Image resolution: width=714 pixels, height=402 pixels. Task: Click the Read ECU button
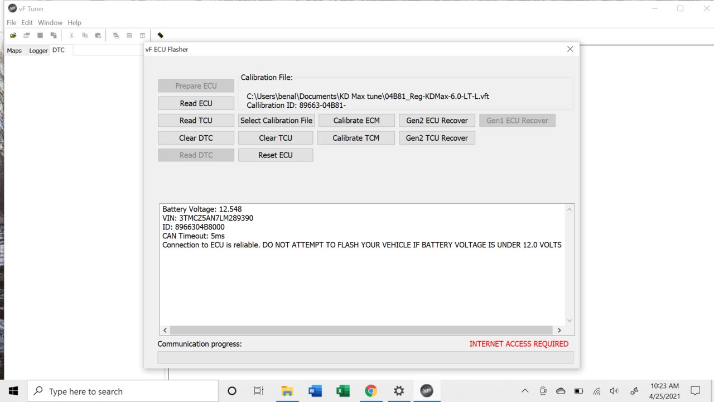[x=196, y=103]
